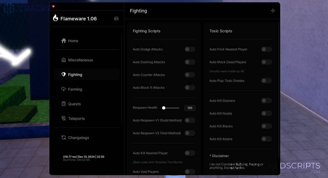Click the '* Disclaimer' heading
The image size is (328, 178).
[219, 156]
